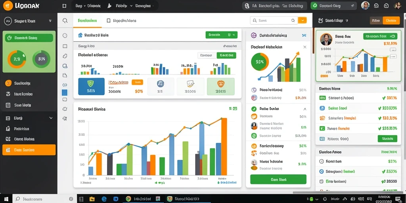Select the grey left segment of the chart toggle

pyautogui.click(x=207, y=55)
